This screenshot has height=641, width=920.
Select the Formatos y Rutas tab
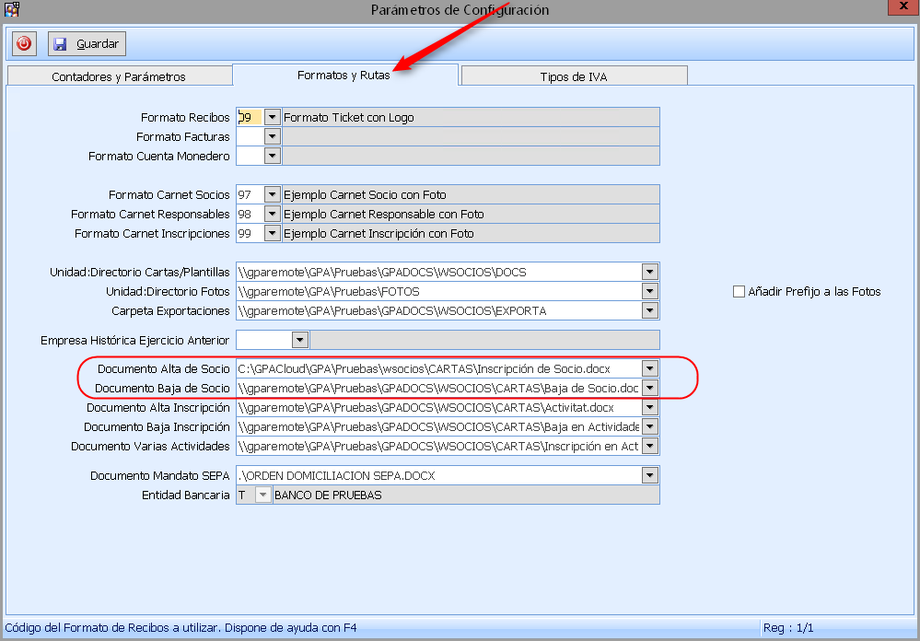pos(344,76)
